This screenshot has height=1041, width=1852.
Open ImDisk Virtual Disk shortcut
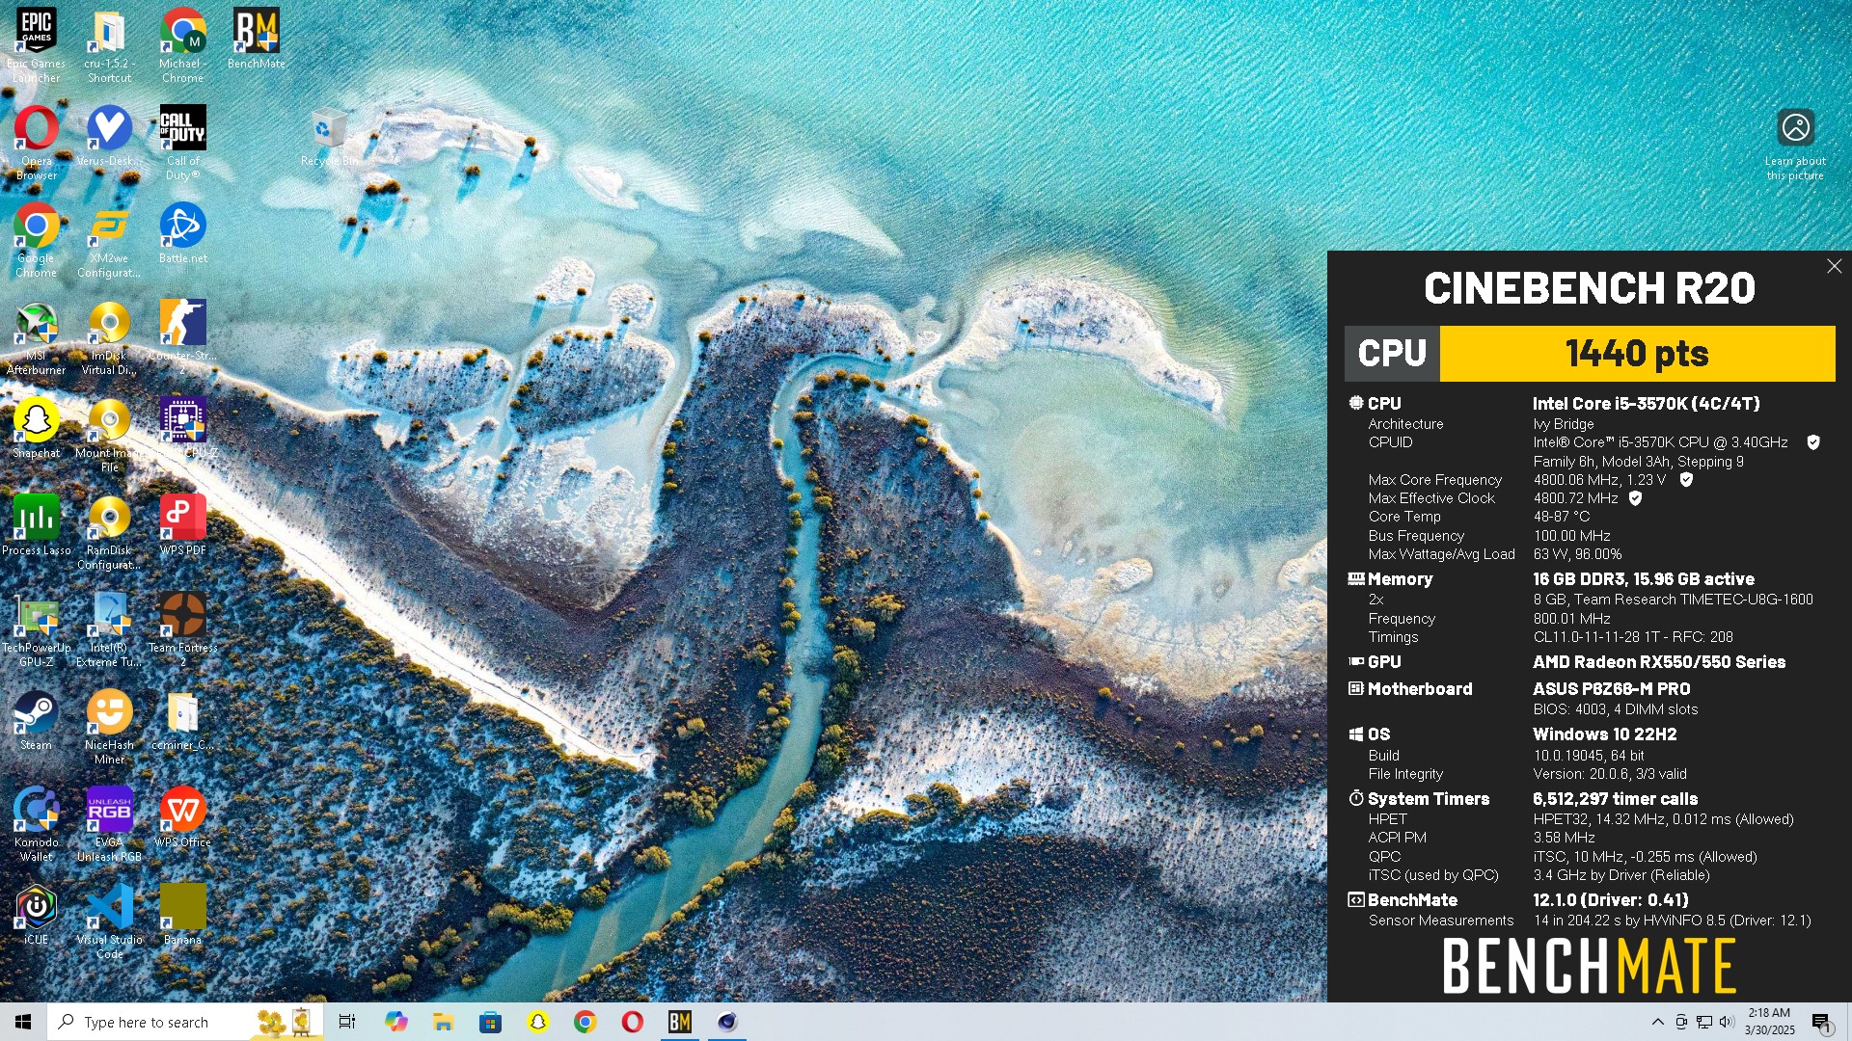[109, 337]
